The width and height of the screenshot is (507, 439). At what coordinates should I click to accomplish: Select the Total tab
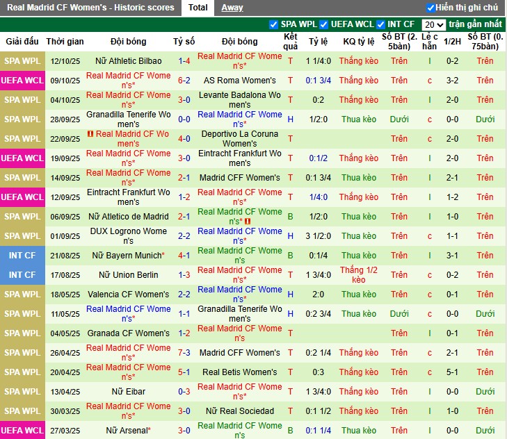198,8
